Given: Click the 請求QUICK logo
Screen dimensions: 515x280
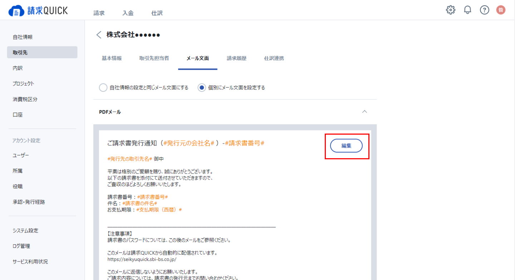Looking at the screenshot, I should tap(38, 11).
